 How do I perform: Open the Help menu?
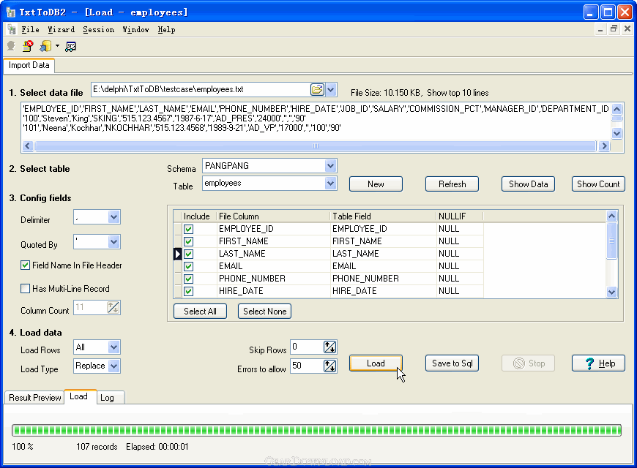(166, 30)
